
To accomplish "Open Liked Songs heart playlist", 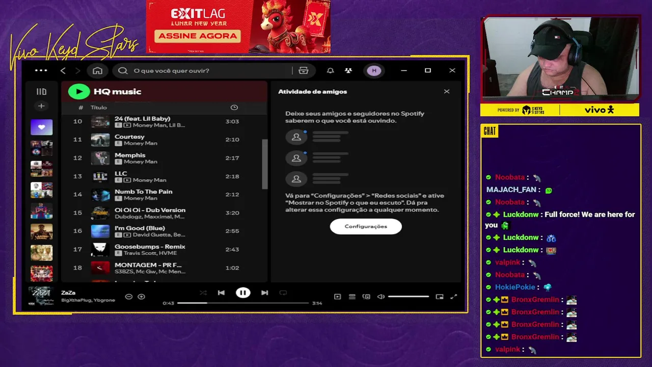I will pos(41,127).
